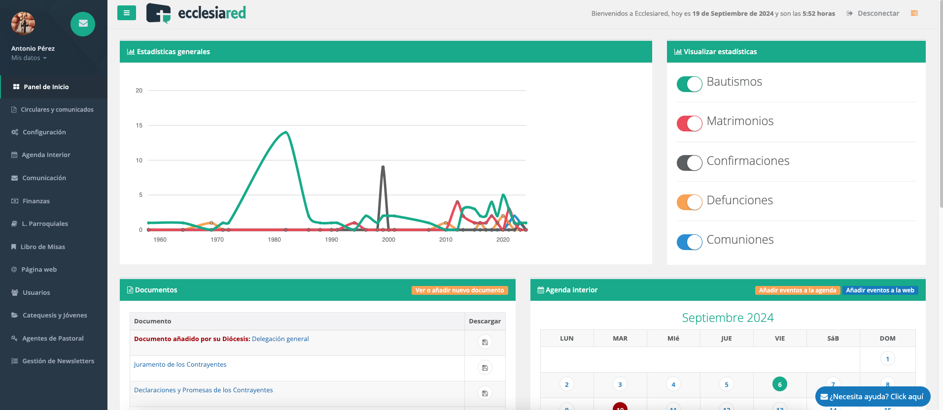This screenshot has height=410, width=943.
Task: Open the Usuarios menu item
Action: (54, 292)
